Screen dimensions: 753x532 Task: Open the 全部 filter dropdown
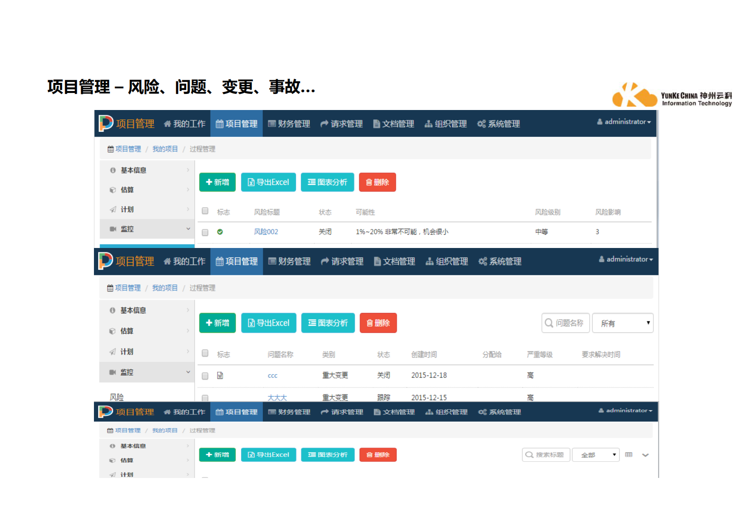click(595, 455)
